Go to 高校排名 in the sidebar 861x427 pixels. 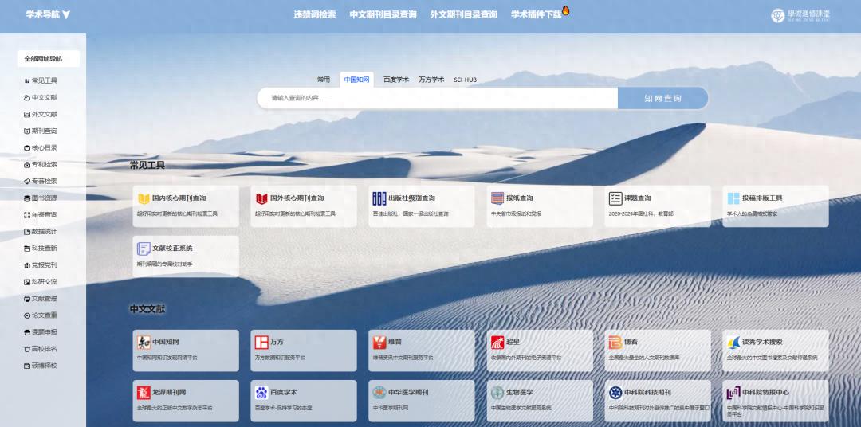pyautogui.click(x=41, y=349)
